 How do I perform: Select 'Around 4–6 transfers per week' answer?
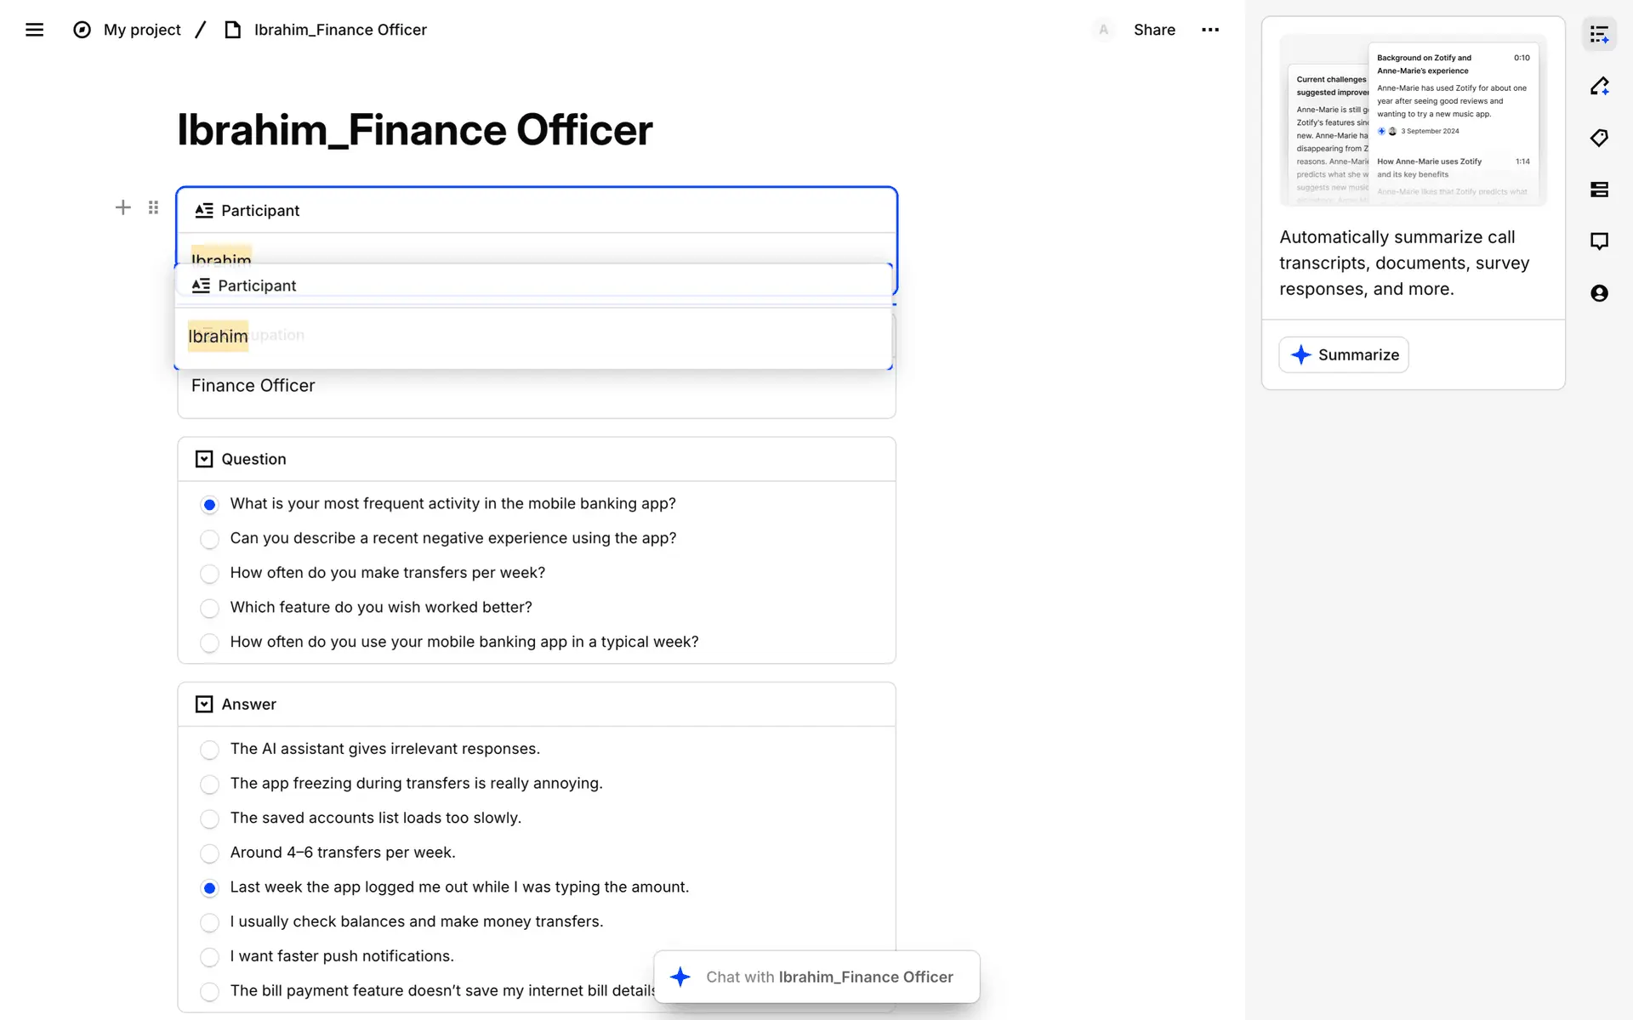[209, 853]
